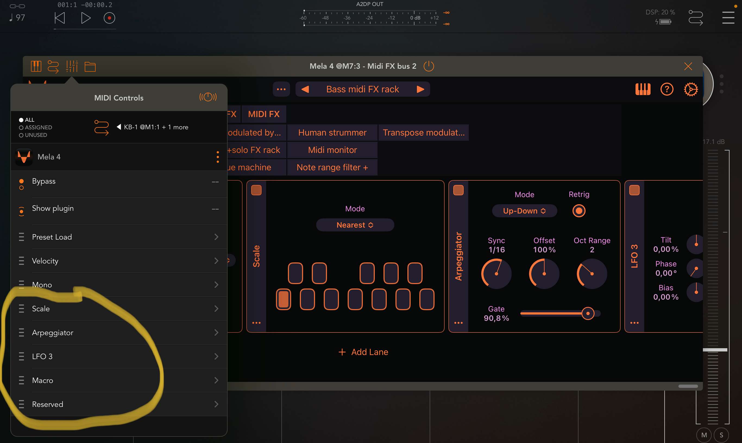742x443 pixels.
Task: Go to next preset with right arrow
Action: pyautogui.click(x=420, y=89)
